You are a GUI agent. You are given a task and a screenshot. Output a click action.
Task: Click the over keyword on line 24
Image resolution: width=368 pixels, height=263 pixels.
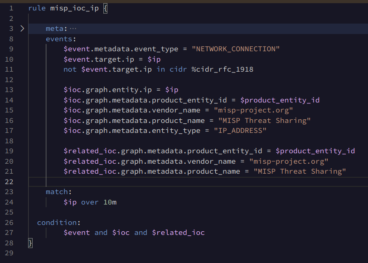pos(90,202)
